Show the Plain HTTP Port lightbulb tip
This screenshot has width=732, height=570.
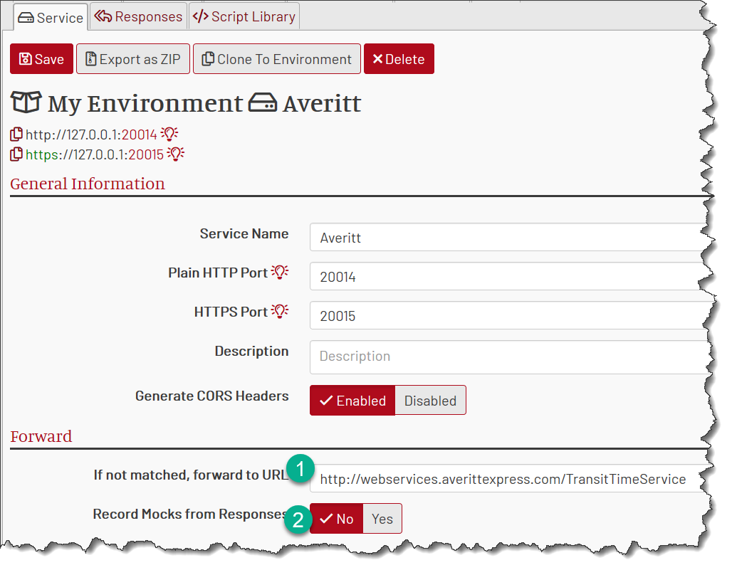click(x=280, y=272)
